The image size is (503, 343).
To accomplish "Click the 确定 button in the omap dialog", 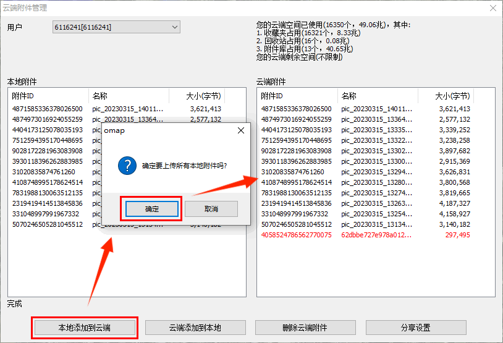I will tap(151, 209).
